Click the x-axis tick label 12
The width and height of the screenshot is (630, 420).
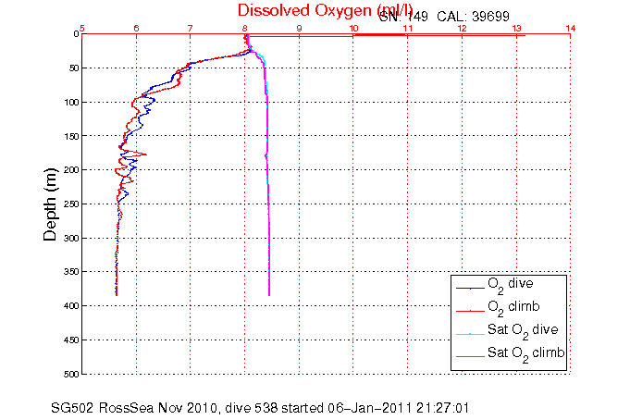click(462, 28)
